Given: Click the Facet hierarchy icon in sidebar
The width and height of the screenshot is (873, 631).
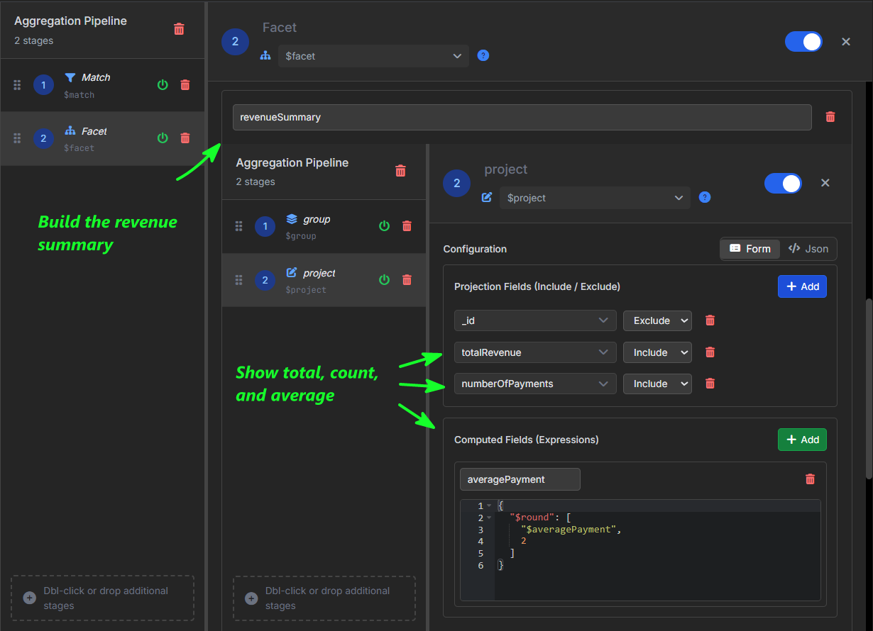Looking at the screenshot, I should (70, 130).
